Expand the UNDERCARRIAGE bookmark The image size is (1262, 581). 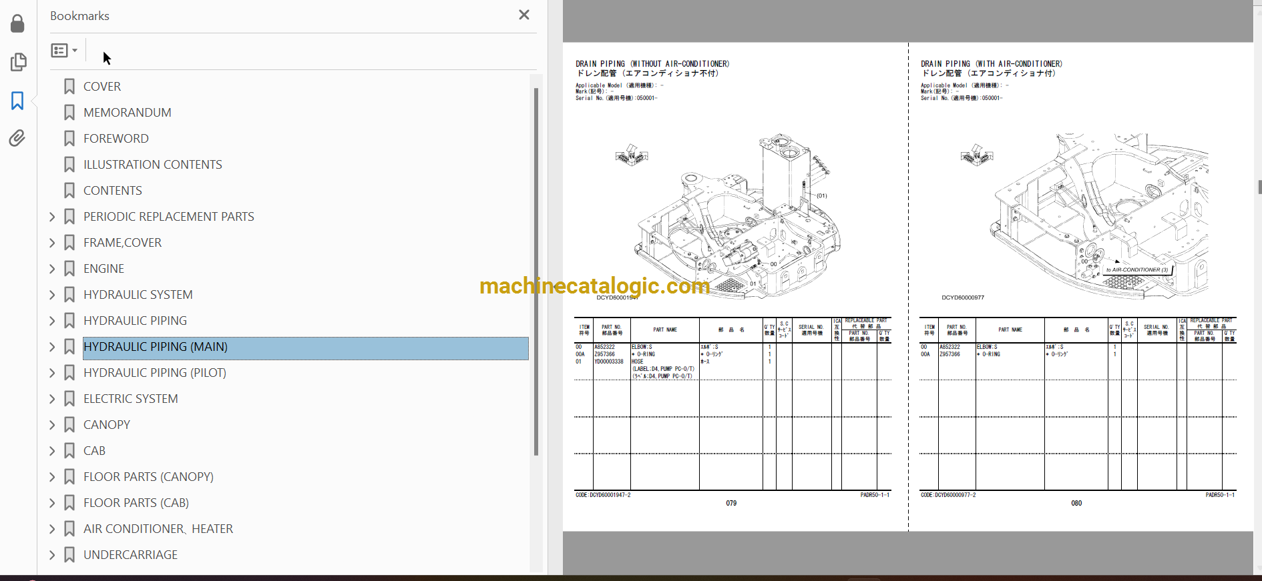(52, 555)
